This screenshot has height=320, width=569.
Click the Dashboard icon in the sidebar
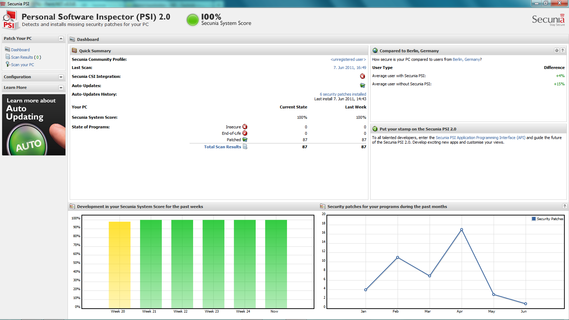tap(7, 49)
